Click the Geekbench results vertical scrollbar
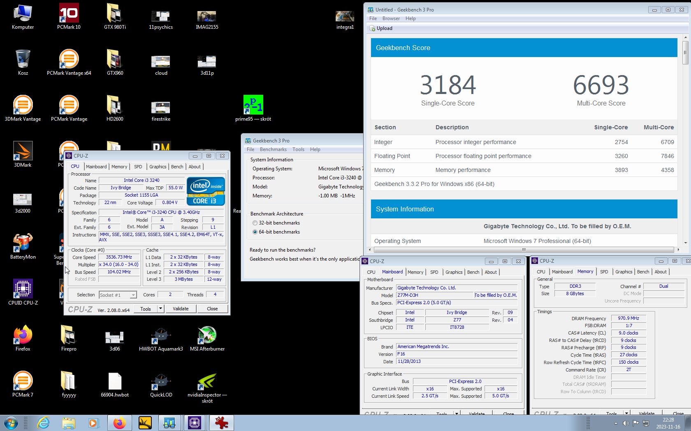The width and height of the screenshot is (691, 431). [x=685, y=52]
